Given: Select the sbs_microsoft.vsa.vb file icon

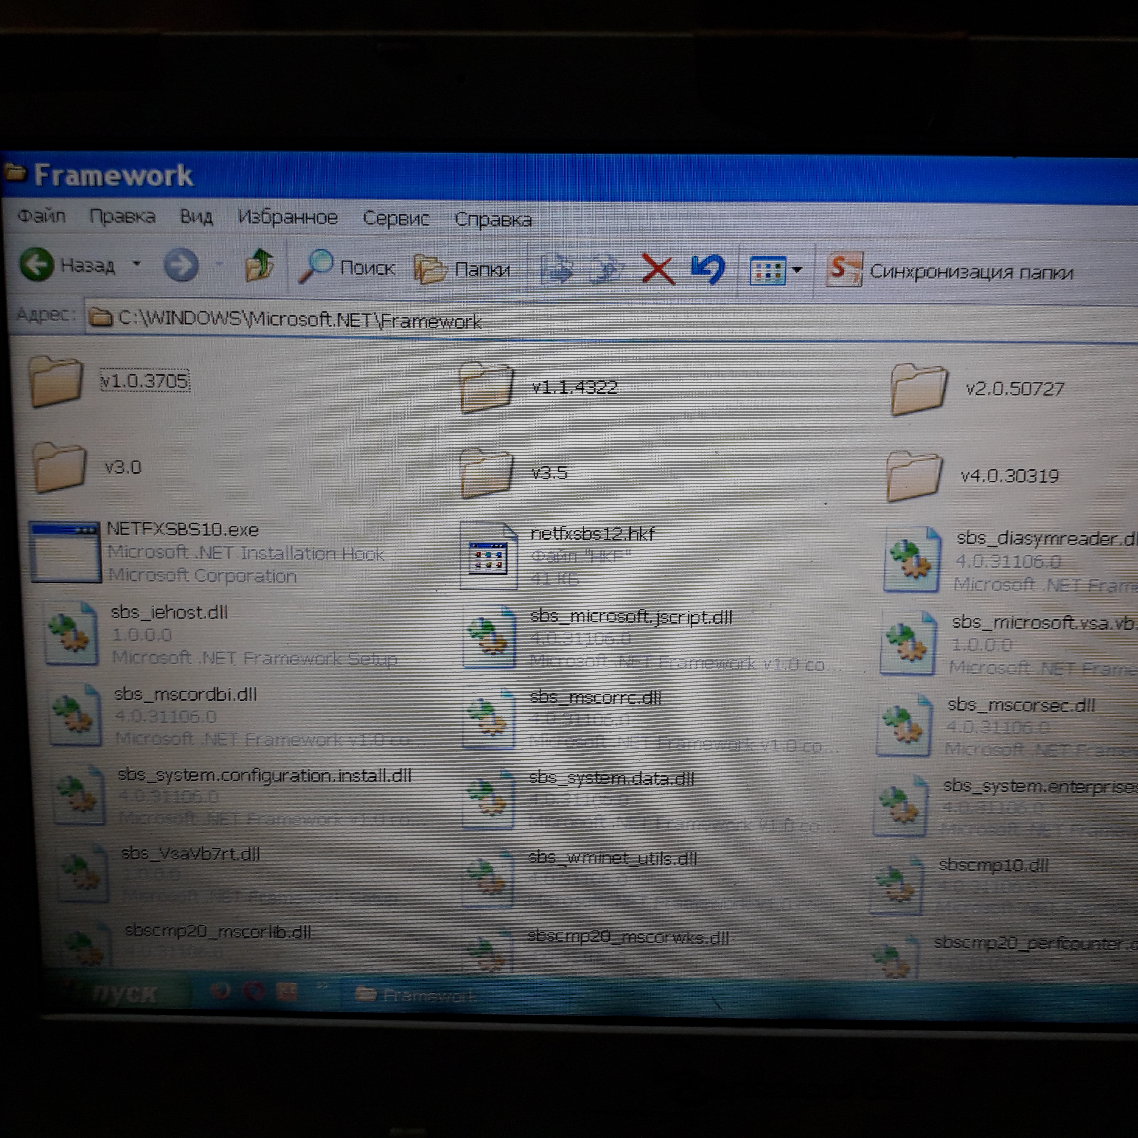Looking at the screenshot, I should click(908, 643).
